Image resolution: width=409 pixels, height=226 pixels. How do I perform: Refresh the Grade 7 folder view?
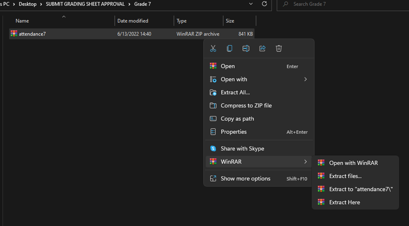[264, 4]
